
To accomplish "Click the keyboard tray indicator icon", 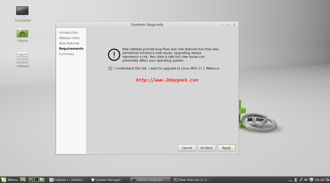I will (290, 180).
